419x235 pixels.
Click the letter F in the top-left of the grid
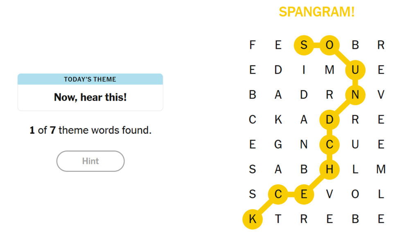252,45
